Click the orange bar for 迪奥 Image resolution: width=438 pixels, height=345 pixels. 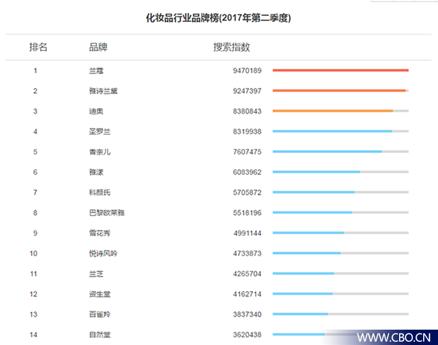pyautogui.click(x=333, y=111)
